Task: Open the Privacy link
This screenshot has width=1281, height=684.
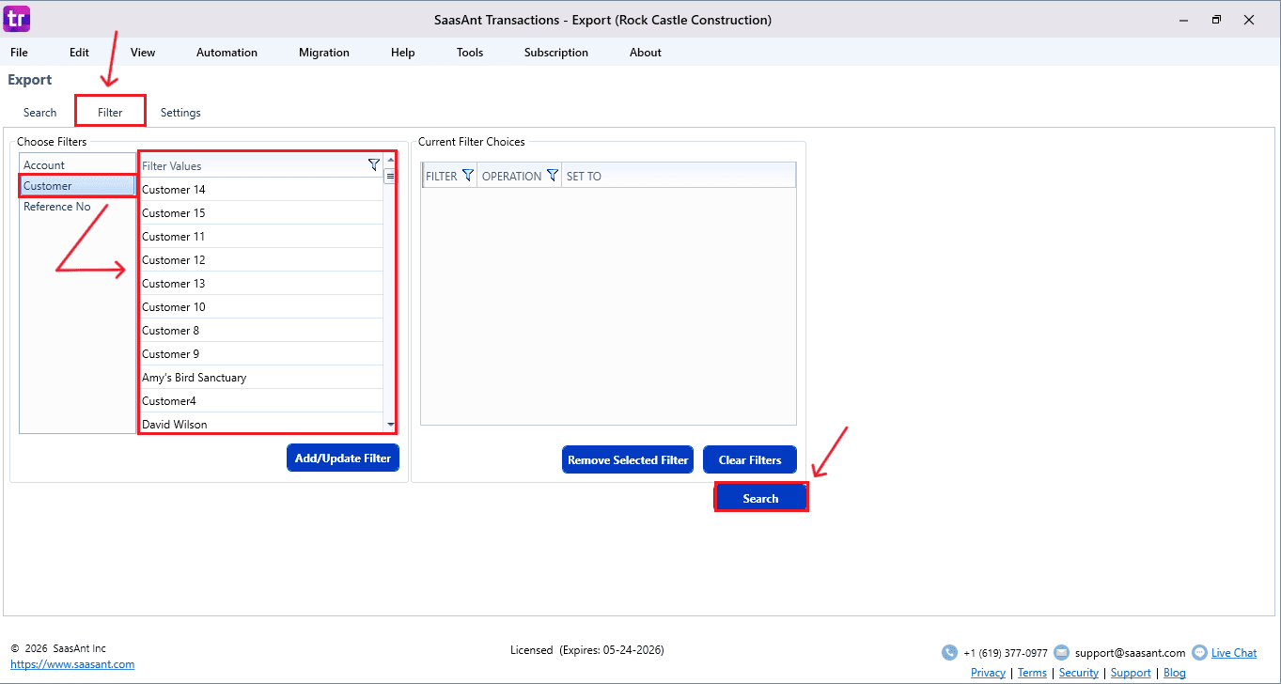Action: pyautogui.click(x=988, y=673)
